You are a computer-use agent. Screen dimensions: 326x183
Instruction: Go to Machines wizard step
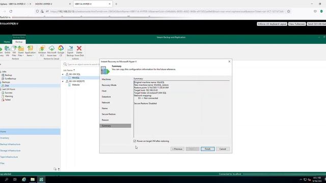pyautogui.click(x=106, y=79)
